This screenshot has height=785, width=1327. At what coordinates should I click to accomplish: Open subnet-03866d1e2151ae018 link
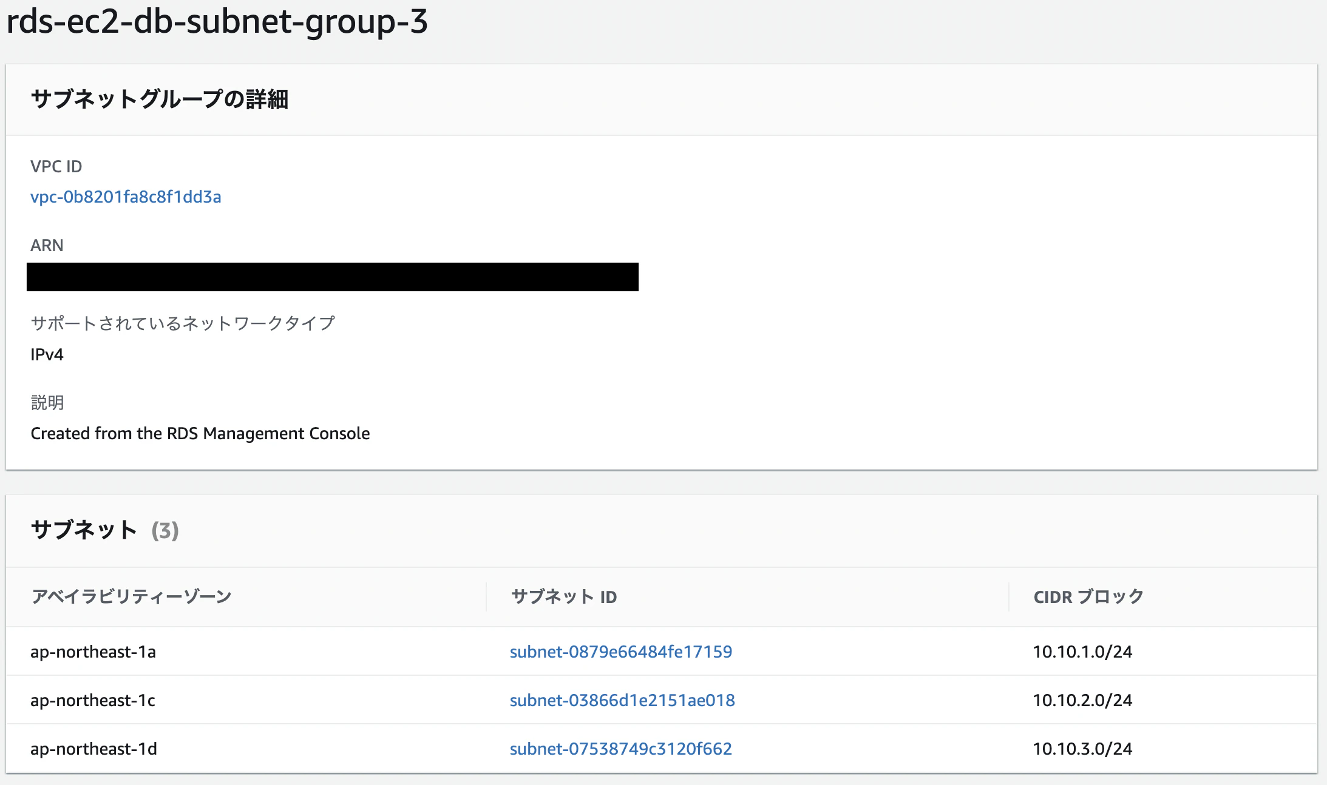tap(622, 700)
